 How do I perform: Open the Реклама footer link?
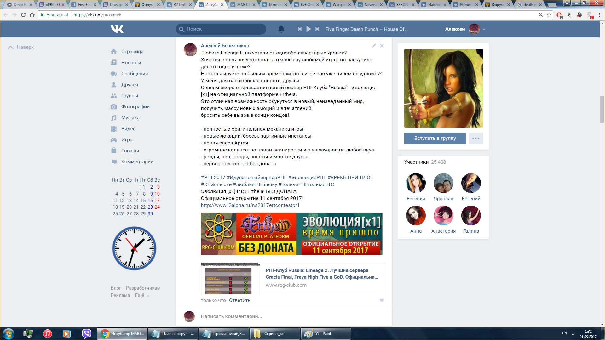click(x=120, y=295)
